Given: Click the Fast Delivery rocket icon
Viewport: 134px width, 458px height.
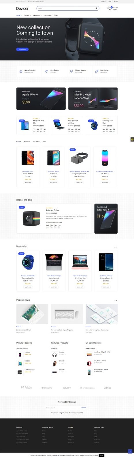Looking at the screenshot, I should (97, 71).
